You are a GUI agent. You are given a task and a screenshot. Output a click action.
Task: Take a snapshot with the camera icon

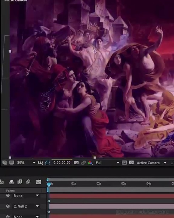(x=76, y=162)
